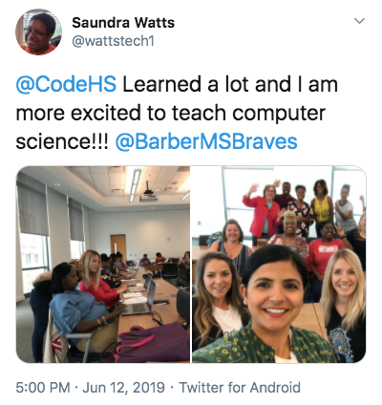Open the @BarberMSBraves mention link

(x=206, y=141)
